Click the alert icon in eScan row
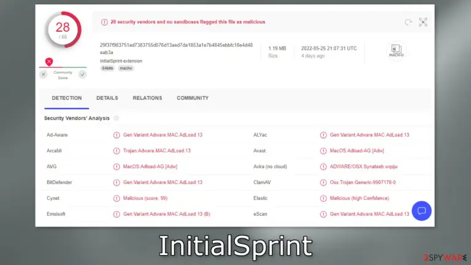This screenshot has width=471, height=265. [x=323, y=214]
